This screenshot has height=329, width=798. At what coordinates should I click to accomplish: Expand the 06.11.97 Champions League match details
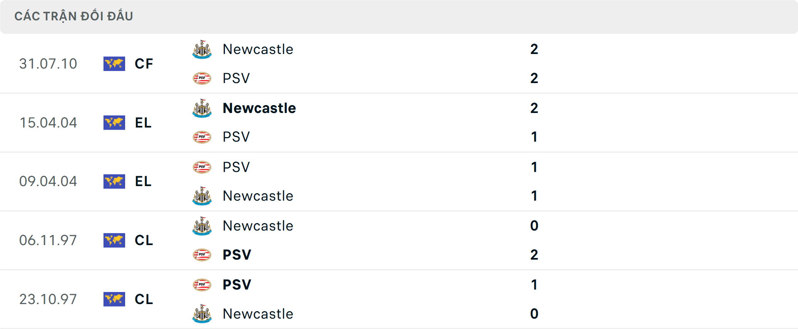(399, 241)
